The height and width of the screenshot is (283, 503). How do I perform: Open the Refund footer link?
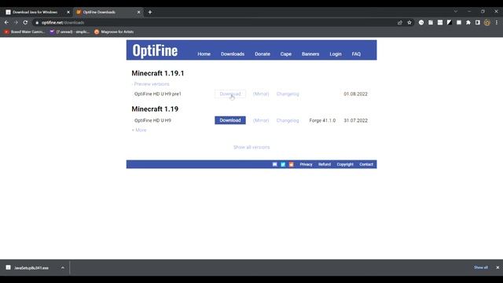325,164
